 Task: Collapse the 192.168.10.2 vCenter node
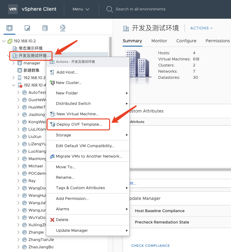point(4,41)
